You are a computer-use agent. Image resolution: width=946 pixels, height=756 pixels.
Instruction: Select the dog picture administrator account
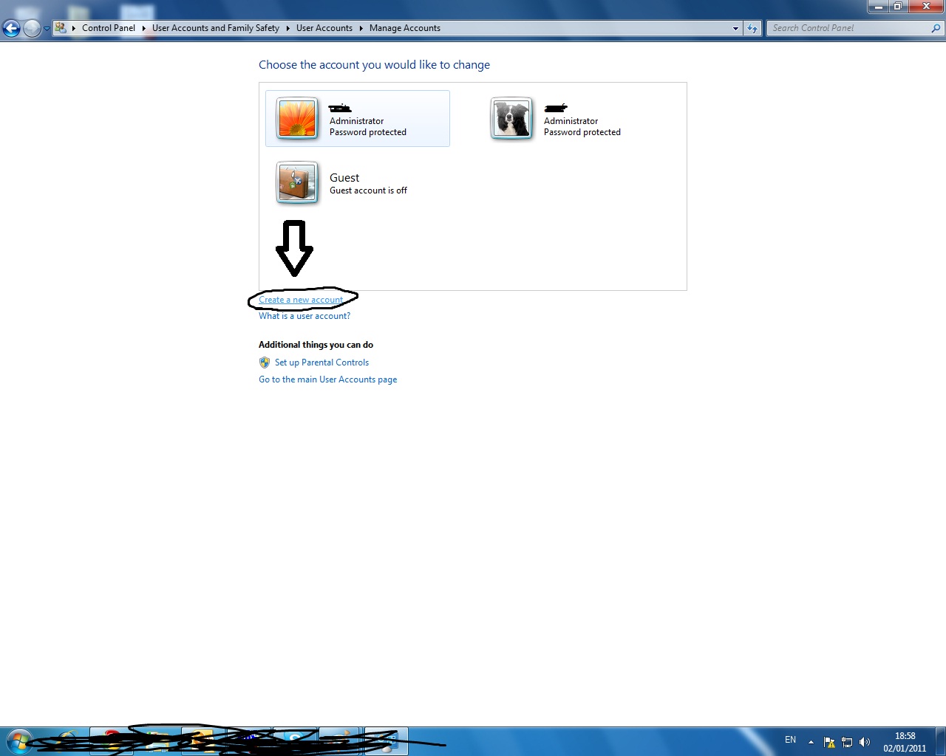[x=511, y=118]
